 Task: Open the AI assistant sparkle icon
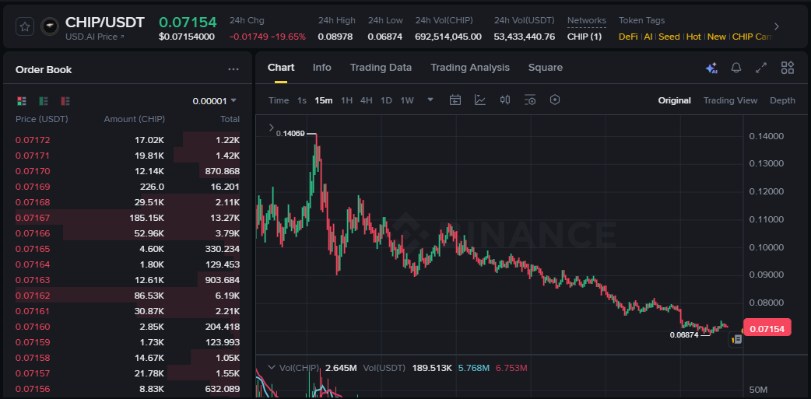[711, 68]
